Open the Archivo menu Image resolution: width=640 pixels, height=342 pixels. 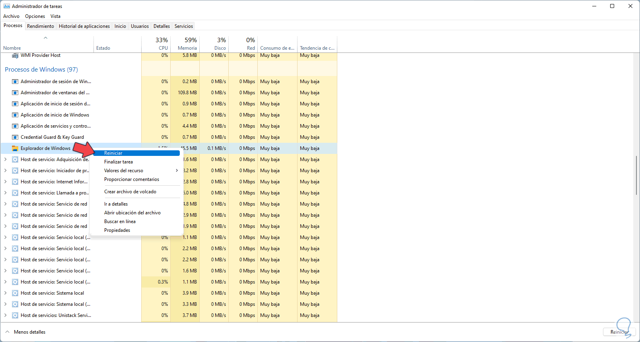click(11, 16)
